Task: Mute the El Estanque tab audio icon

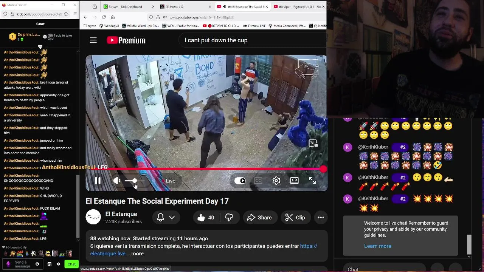Action: point(225,7)
